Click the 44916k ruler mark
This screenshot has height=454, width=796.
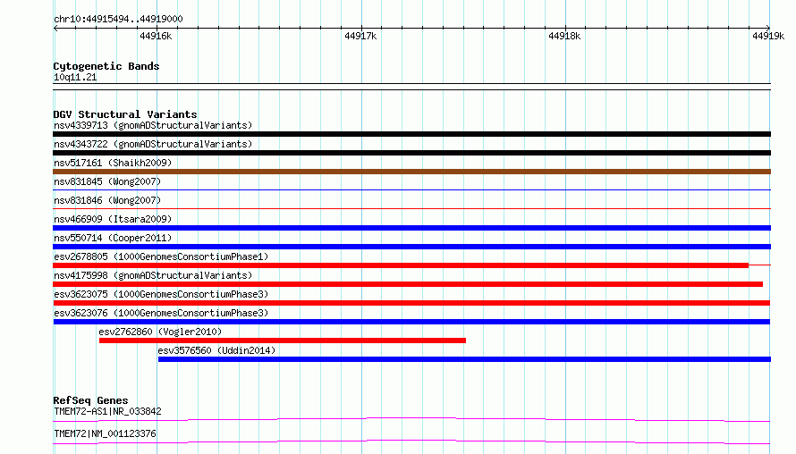tap(156, 36)
